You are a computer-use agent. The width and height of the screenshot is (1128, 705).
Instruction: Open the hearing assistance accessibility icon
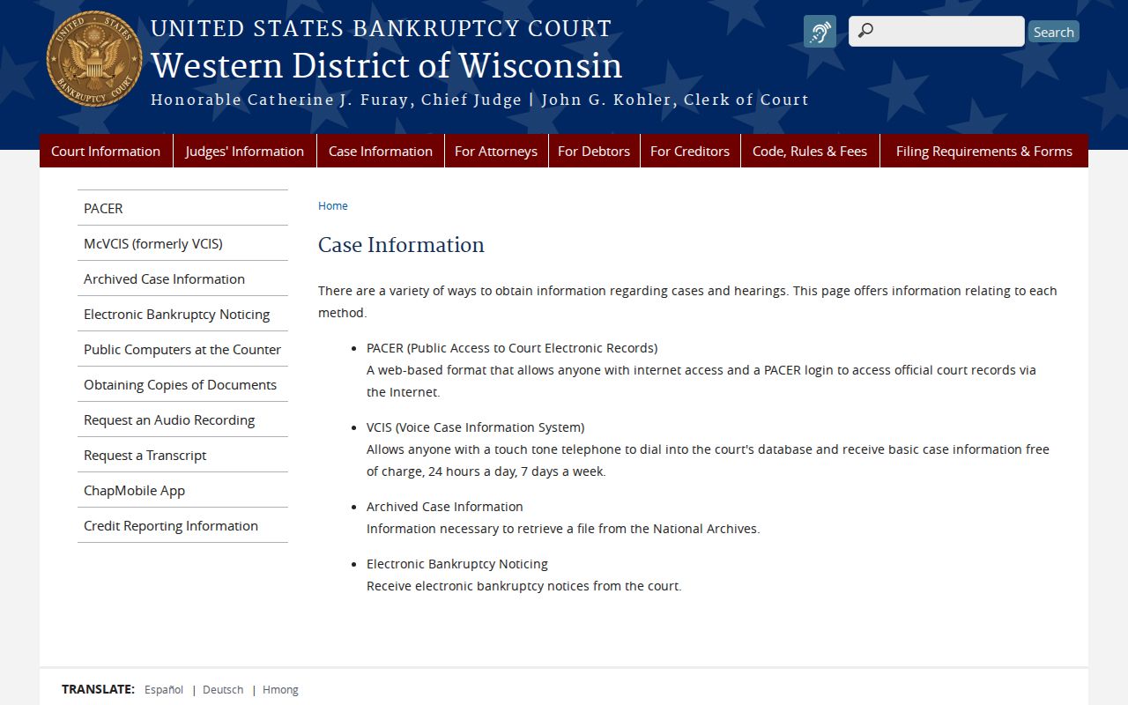coord(820,32)
